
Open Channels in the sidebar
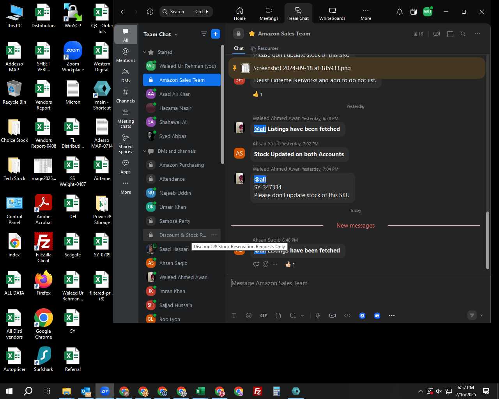[126, 96]
